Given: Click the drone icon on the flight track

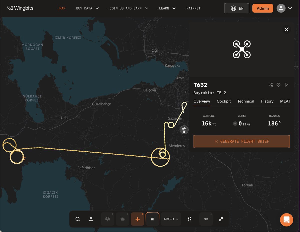Looking at the screenshot, I should coord(24,158).
